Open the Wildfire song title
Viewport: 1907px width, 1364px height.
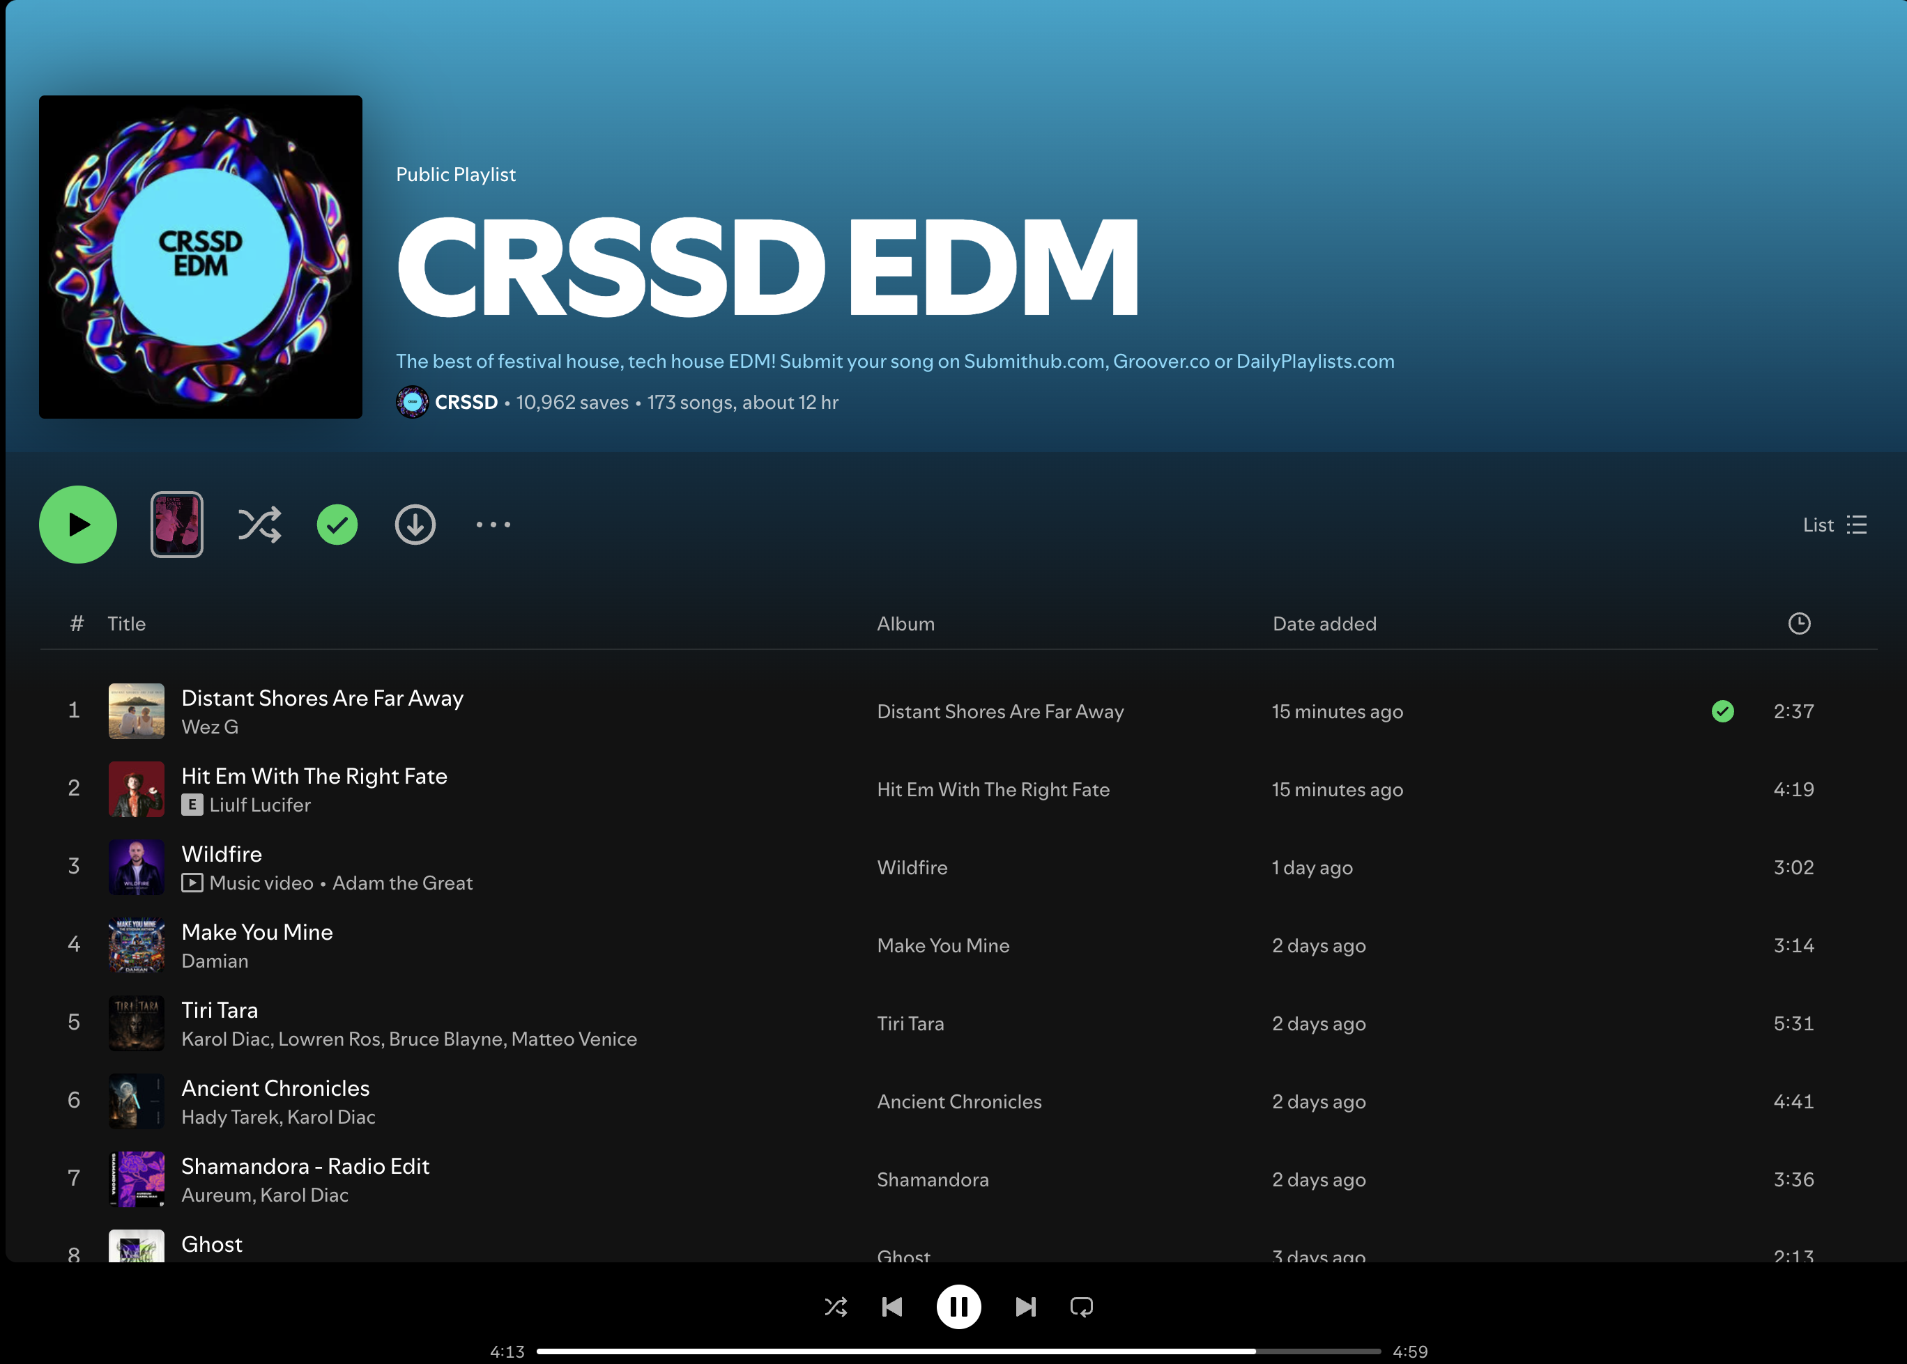[222, 854]
